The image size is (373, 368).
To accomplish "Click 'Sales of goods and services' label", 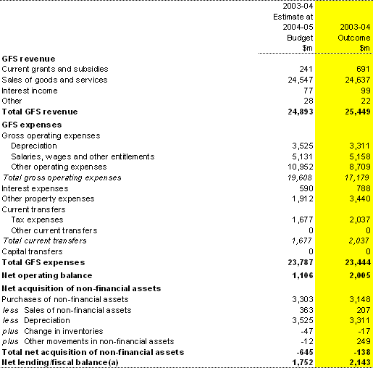I will [54, 80].
